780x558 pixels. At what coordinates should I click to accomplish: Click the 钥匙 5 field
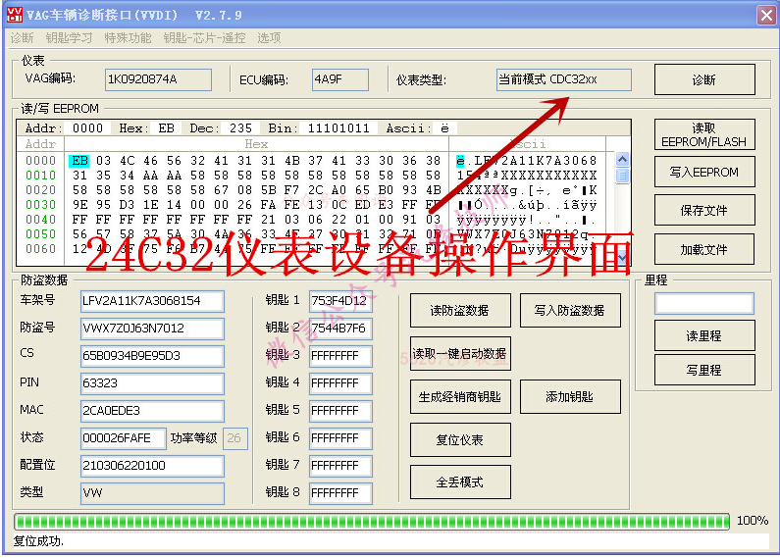point(340,411)
